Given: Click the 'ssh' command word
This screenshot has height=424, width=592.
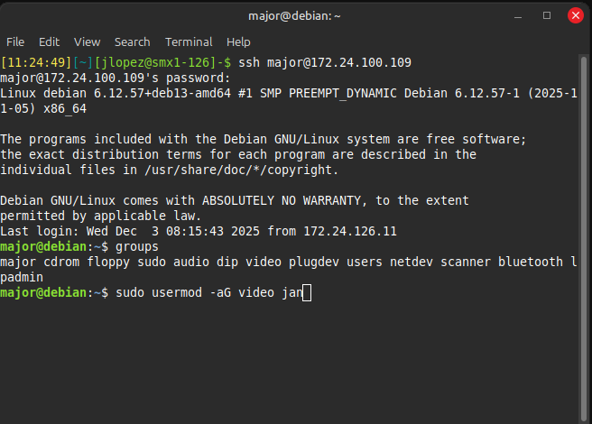Looking at the screenshot, I should pyautogui.click(x=251, y=62).
